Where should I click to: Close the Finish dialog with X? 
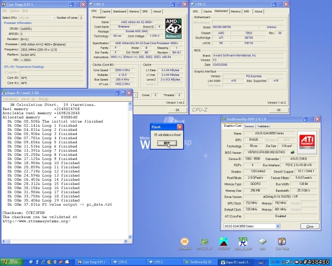180,127
